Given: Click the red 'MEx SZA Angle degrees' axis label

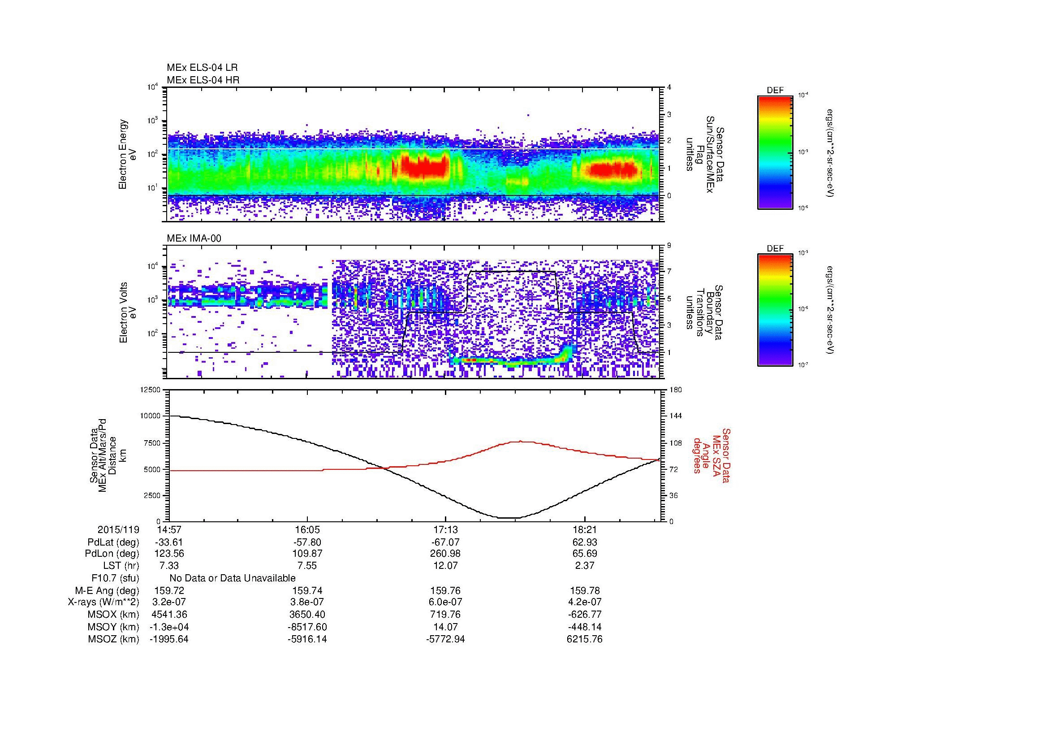Looking at the screenshot, I should click(x=711, y=455).
